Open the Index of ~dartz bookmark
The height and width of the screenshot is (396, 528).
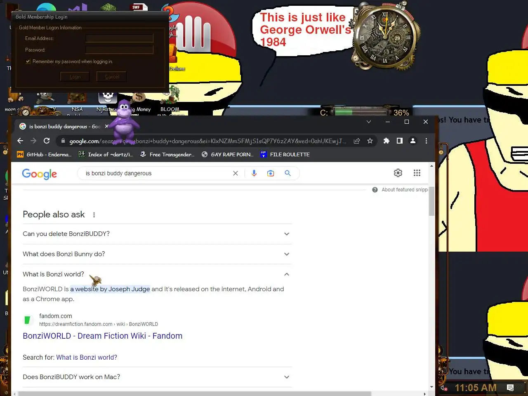(x=106, y=154)
